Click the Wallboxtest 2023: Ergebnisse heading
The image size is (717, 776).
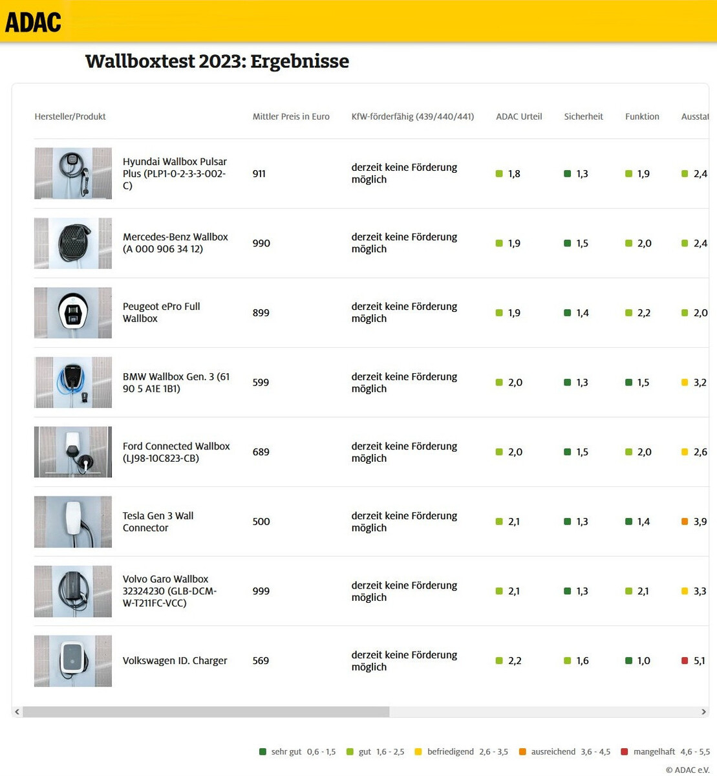click(x=217, y=61)
